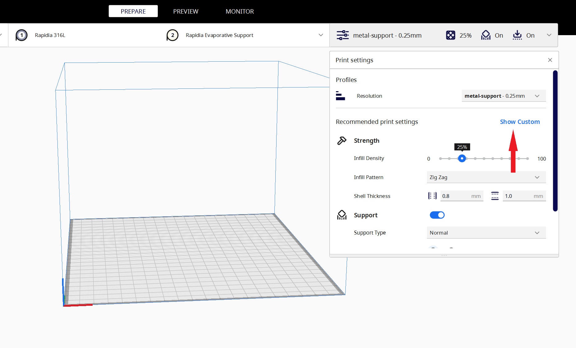Open the Resolution profile dropdown
This screenshot has height=348, width=576.
[503, 96]
